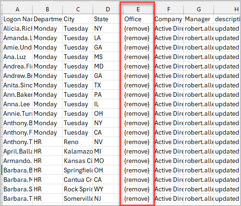This screenshot has width=241, height=206.
Task: Select the MD state cell
Action: (108, 66)
